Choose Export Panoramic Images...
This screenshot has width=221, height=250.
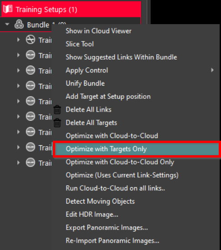pos(107,228)
